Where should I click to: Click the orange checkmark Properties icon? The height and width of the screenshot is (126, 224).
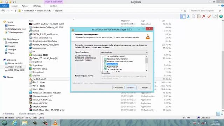click(209, 16)
